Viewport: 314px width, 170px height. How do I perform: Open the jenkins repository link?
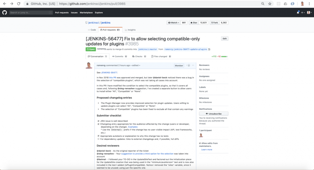coord(106,23)
